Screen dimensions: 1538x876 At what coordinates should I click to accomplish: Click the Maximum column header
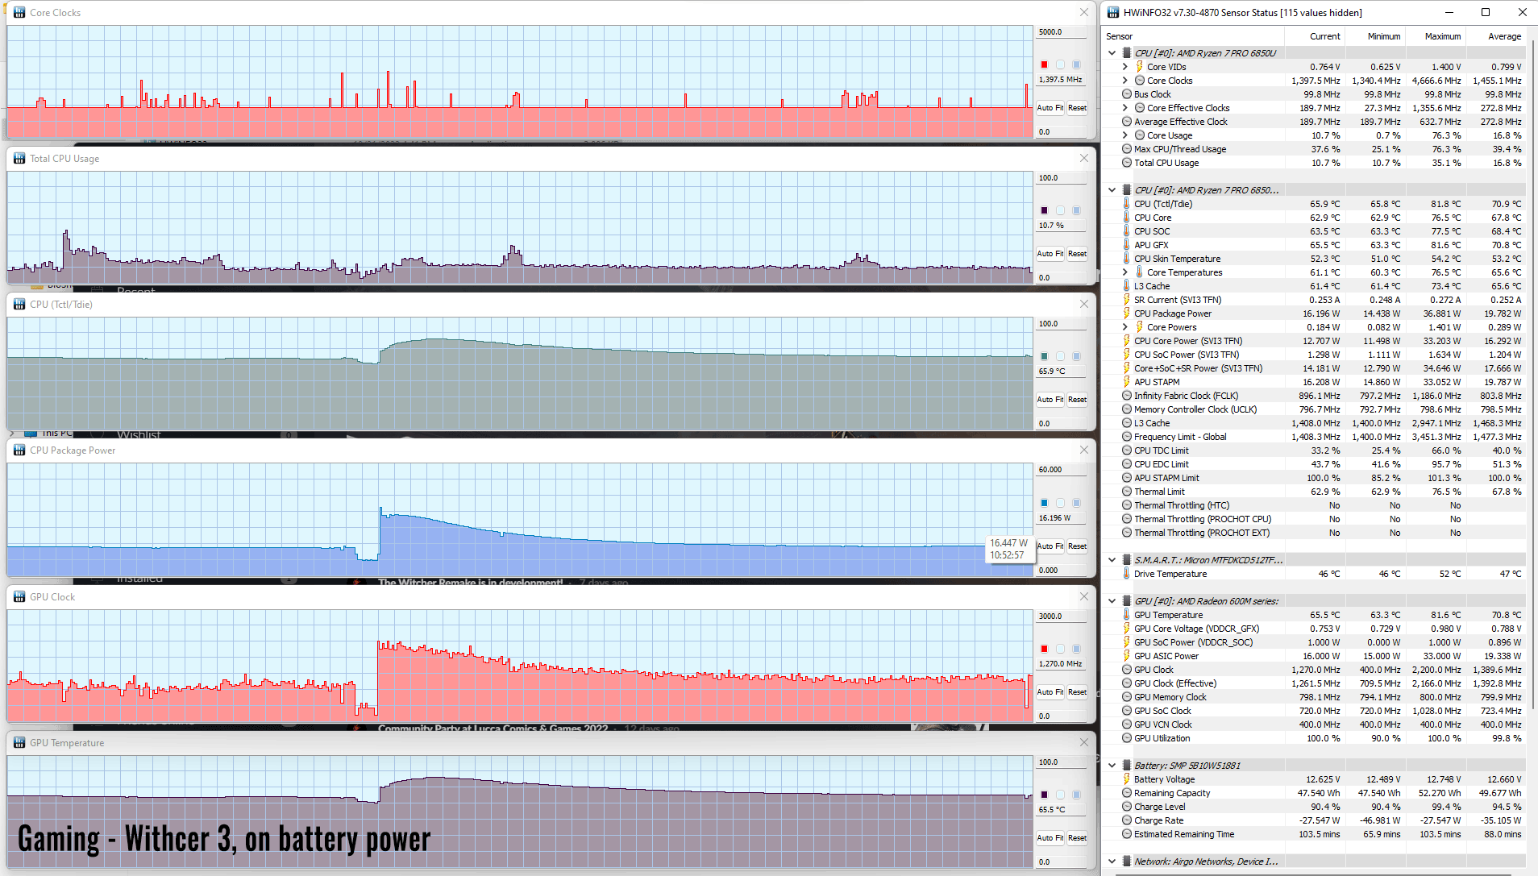1436,36
